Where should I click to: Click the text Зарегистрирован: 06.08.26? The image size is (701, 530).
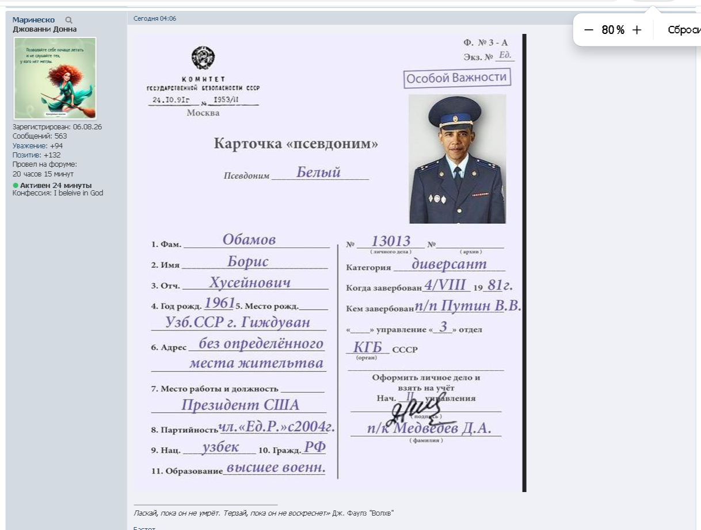coord(57,127)
